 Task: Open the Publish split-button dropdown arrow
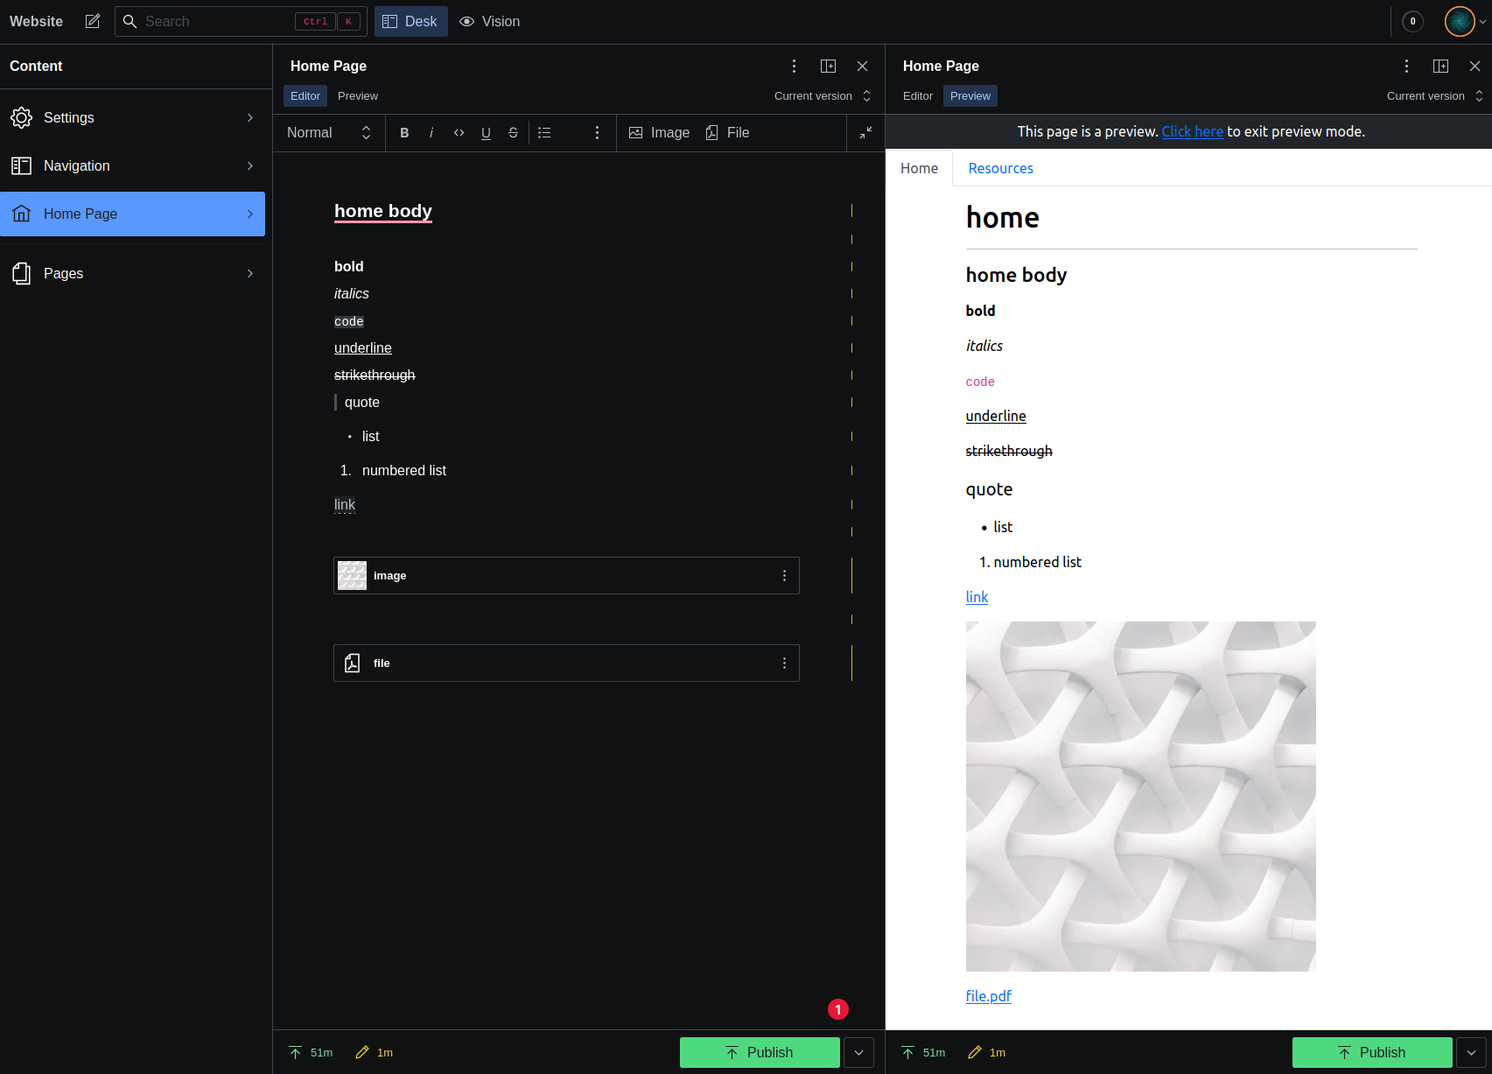click(858, 1052)
